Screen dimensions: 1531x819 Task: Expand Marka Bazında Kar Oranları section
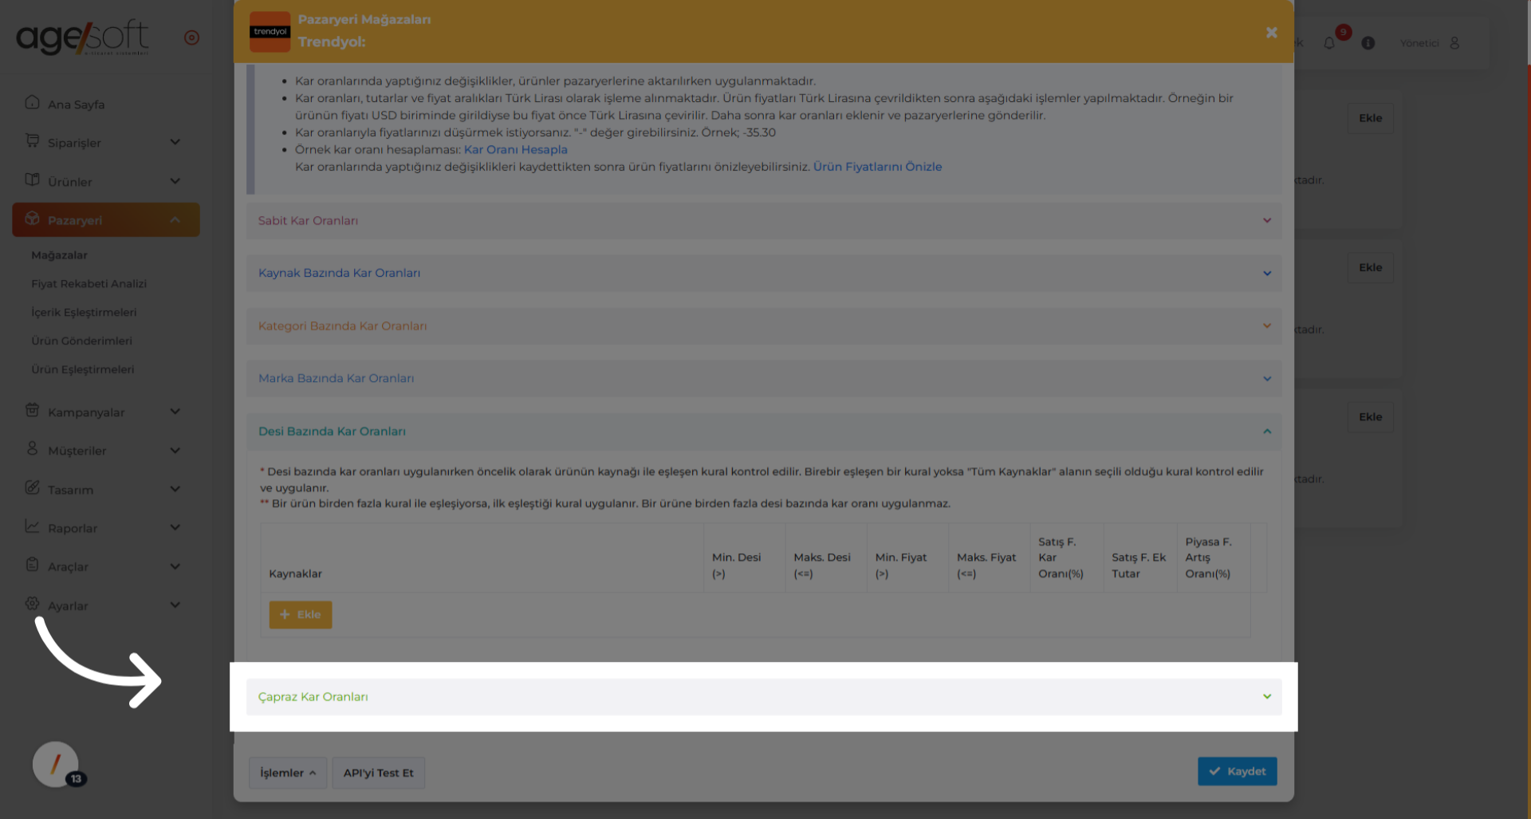point(764,379)
